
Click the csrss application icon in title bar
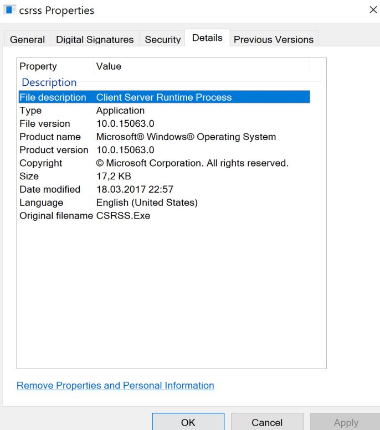(x=9, y=10)
